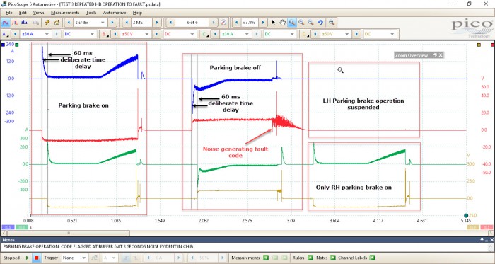Open the buffer navigator compass icon
The width and height of the screenshot is (495, 264).
point(223,23)
